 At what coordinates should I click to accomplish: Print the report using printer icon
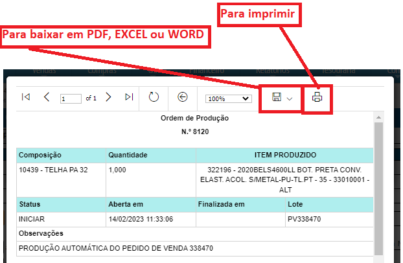pos(317,98)
